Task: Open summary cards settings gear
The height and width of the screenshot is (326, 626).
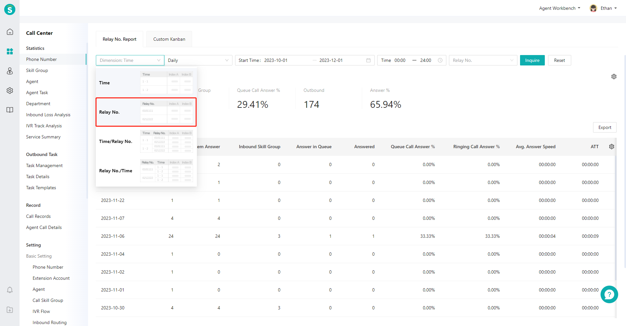Action: (614, 77)
